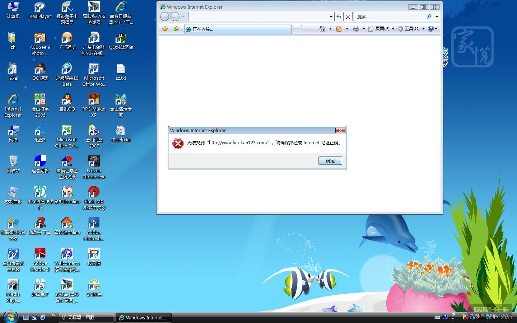Select the Microsoft Office Excel desktop shortcut

click(67, 136)
